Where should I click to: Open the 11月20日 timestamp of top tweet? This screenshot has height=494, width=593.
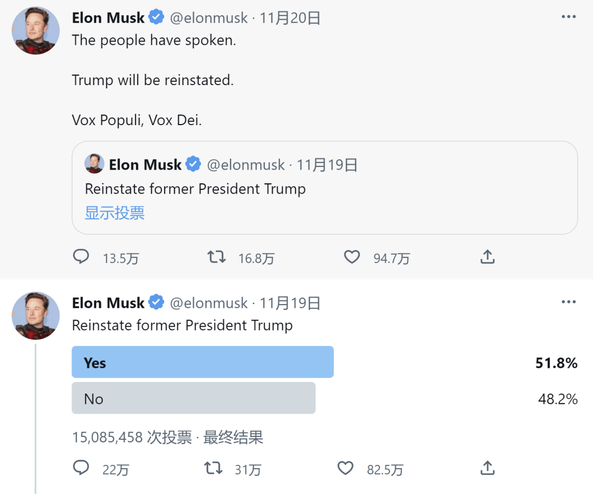point(290,18)
